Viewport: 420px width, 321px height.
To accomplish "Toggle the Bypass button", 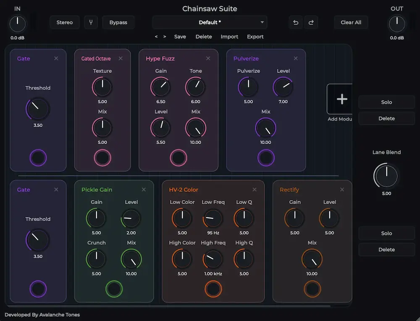I will tap(118, 23).
